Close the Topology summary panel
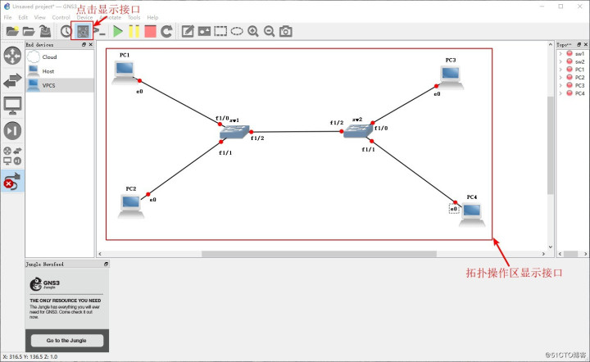Image resolution: width=590 pixels, height=362 pixels. pos(585,44)
